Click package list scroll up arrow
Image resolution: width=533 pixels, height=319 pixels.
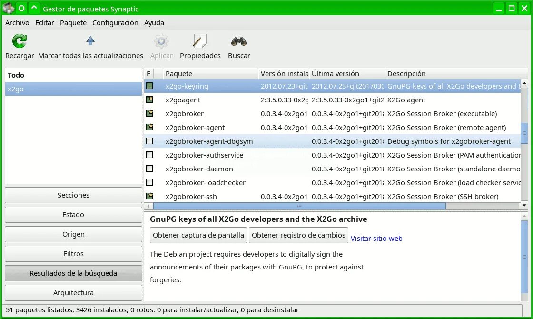pos(524,83)
